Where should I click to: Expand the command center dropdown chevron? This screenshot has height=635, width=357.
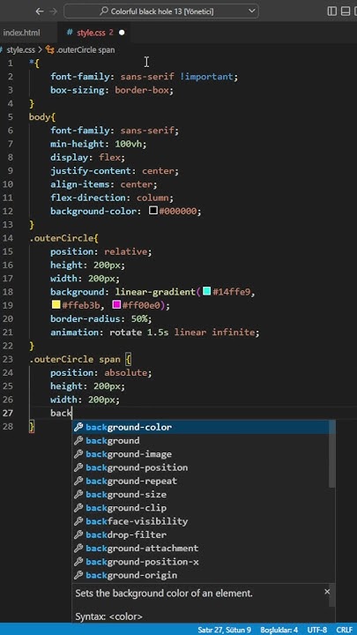[x=252, y=11]
